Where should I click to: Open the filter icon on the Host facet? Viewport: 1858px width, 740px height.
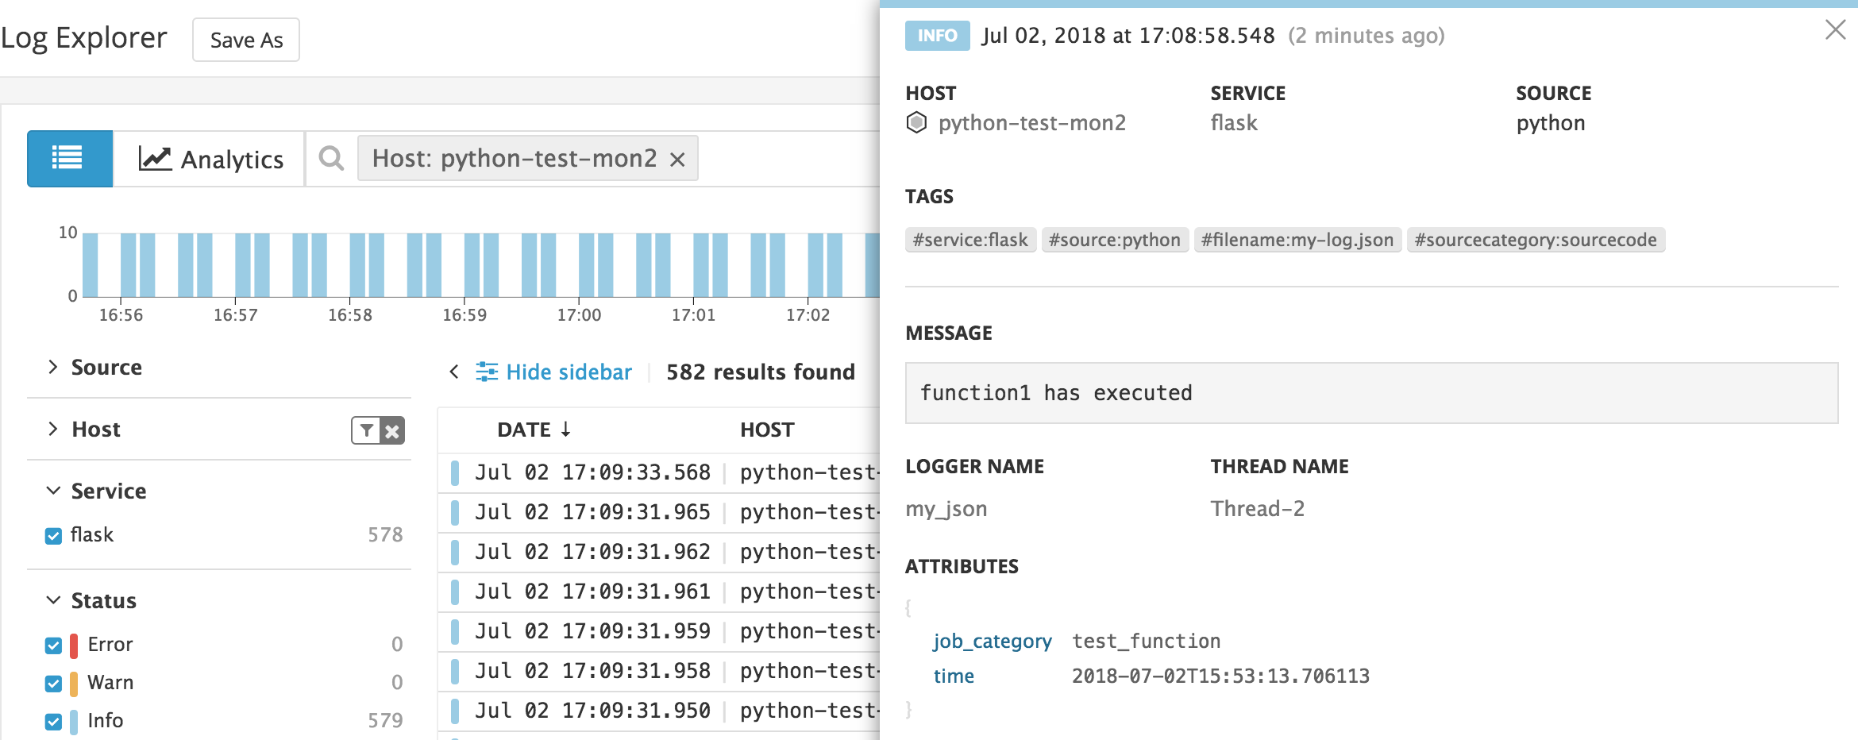(x=364, y=430)
